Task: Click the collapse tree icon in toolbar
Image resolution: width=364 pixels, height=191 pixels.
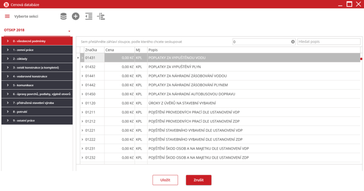Action: [101, 16]
